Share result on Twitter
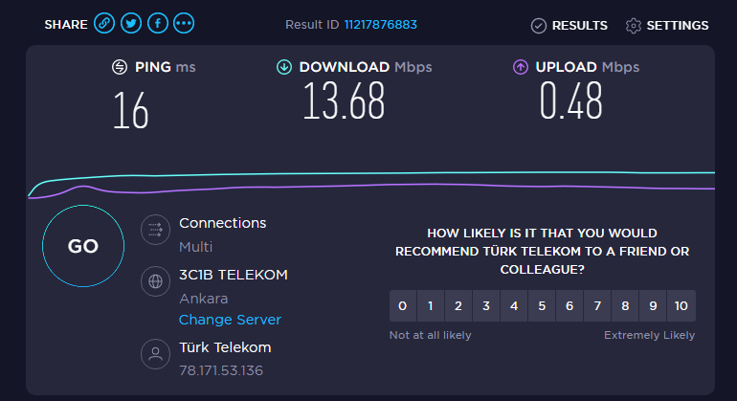 coord(131,24)
